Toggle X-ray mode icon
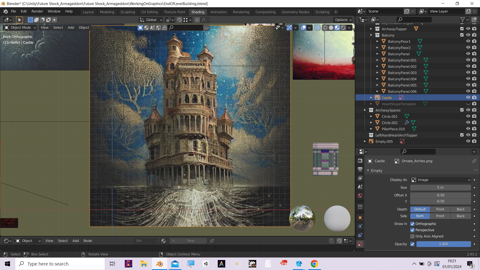Image resolution: width=480 pixels, height=270 pixels. (317, 27)
